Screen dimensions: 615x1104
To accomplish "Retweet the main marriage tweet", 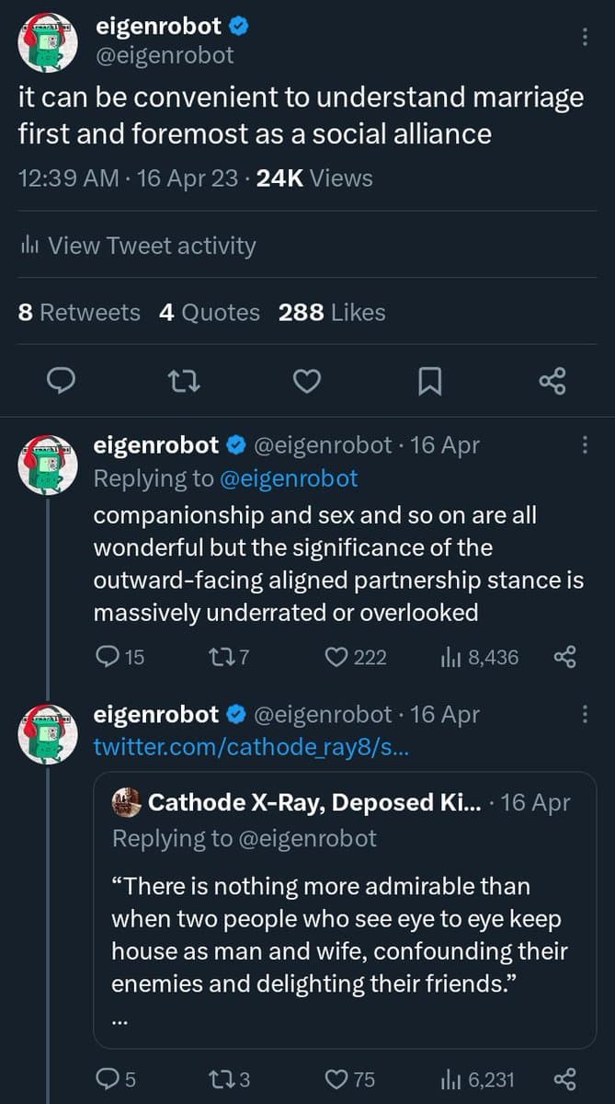I will [184, 381].
